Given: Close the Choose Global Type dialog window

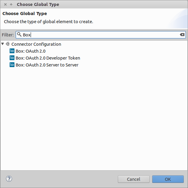Looking at the screenshot, I should point(5,5).
